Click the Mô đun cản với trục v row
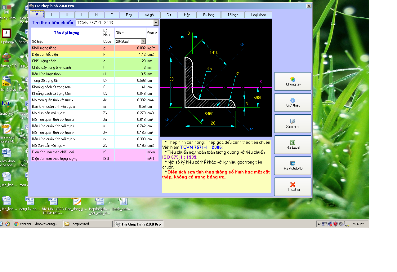The image size is (397, 272). [x=95, y=146]
